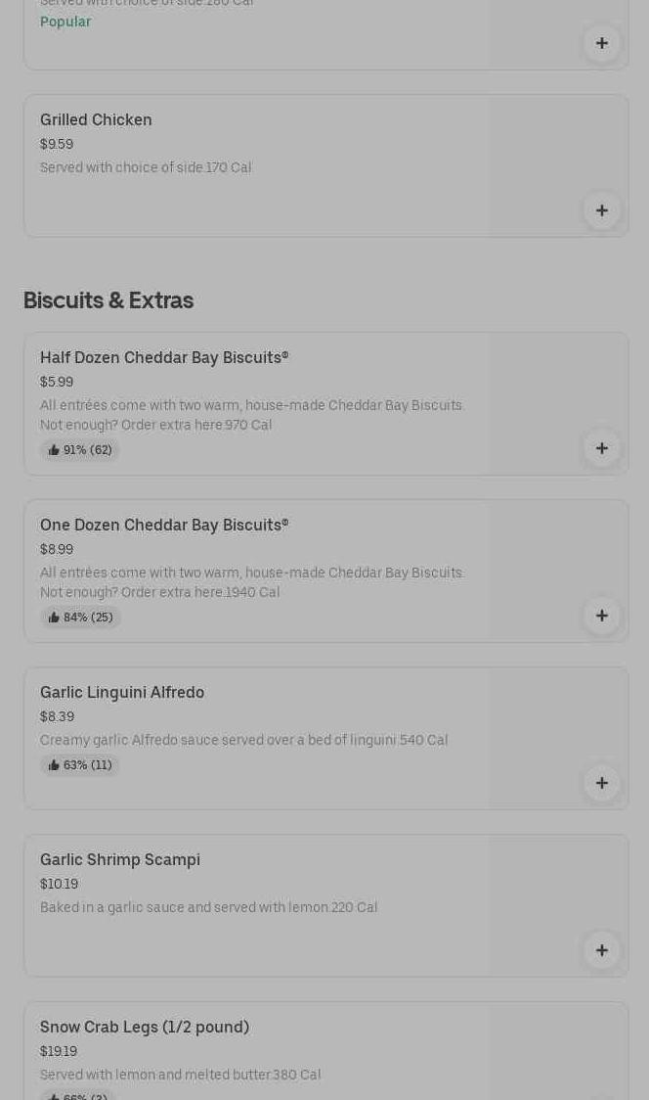Select the Garlic Shrimp Scampi title
649x1100 pixels.
120,859
